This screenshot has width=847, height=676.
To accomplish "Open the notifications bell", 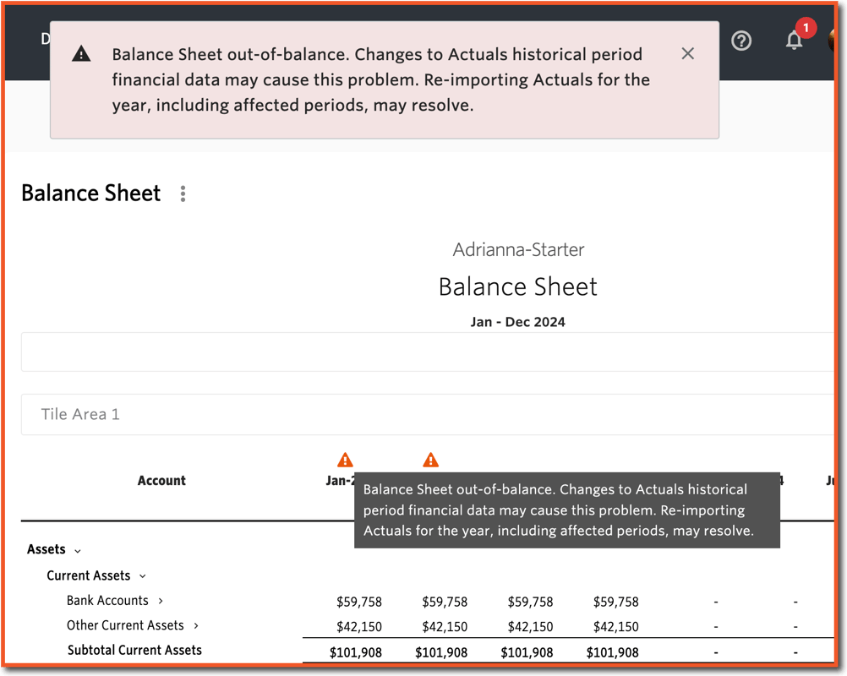I will [x=794, y=41].
